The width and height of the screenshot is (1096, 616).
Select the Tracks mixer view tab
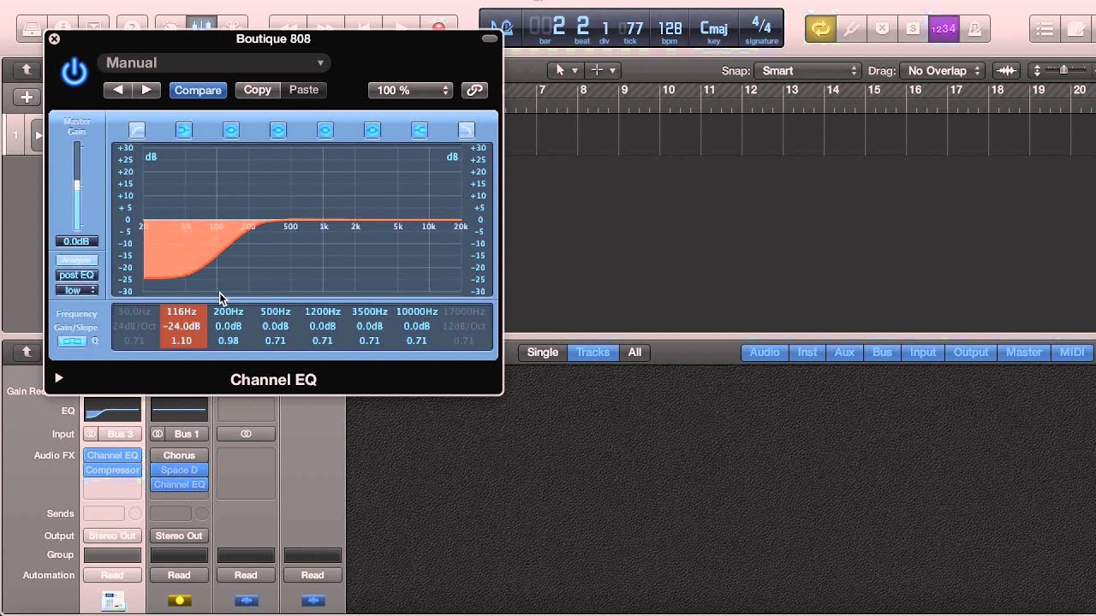pos(592,352)
